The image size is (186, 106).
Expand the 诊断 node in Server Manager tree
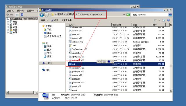tap(8, 27)
